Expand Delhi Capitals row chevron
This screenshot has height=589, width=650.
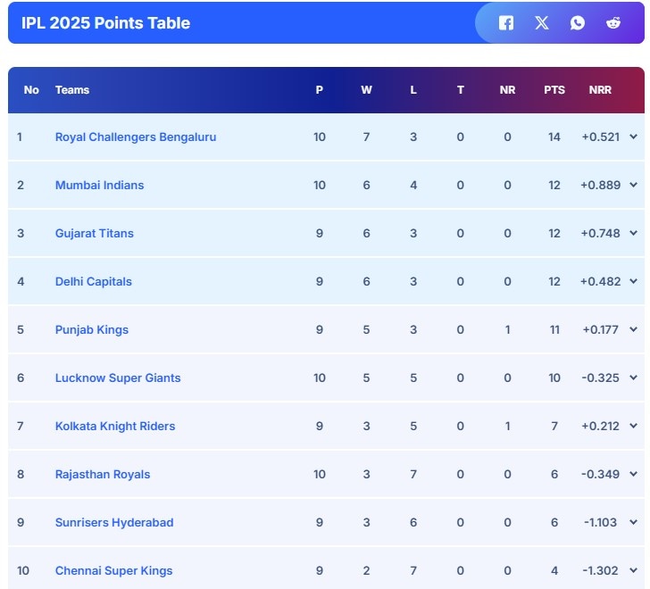click(x=634, y=281)
